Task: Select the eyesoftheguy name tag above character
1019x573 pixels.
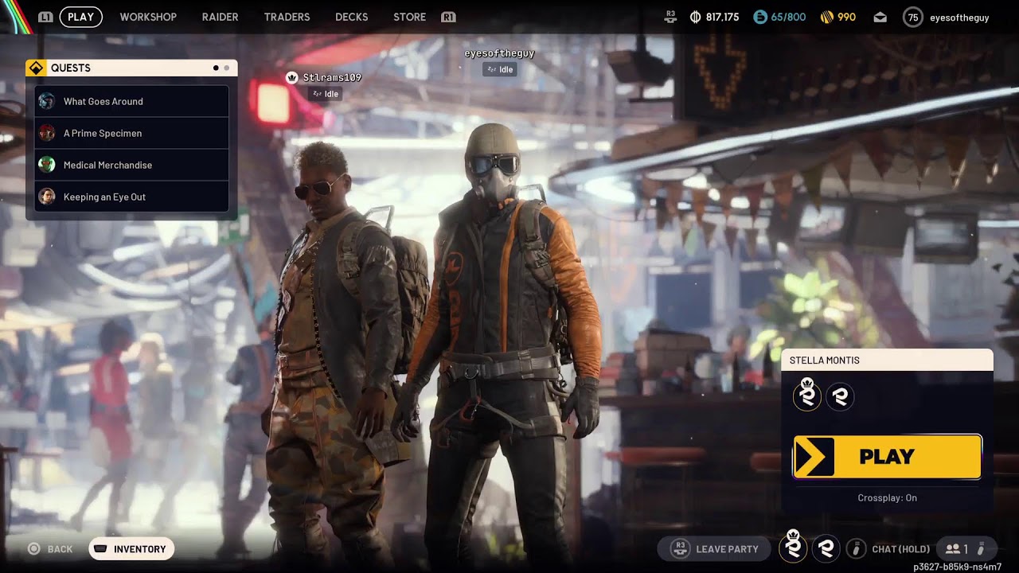Action: [x=499, y=53]
